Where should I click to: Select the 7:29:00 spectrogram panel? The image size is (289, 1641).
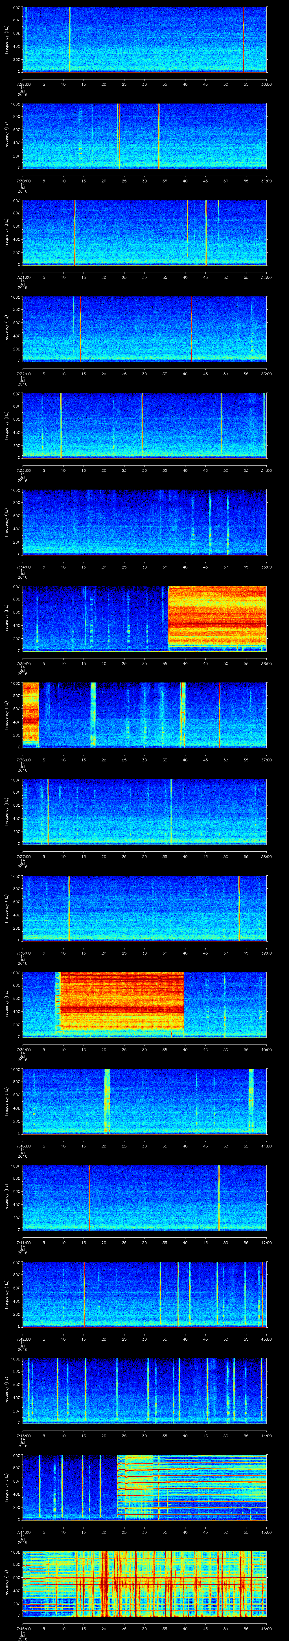(144, 40)
